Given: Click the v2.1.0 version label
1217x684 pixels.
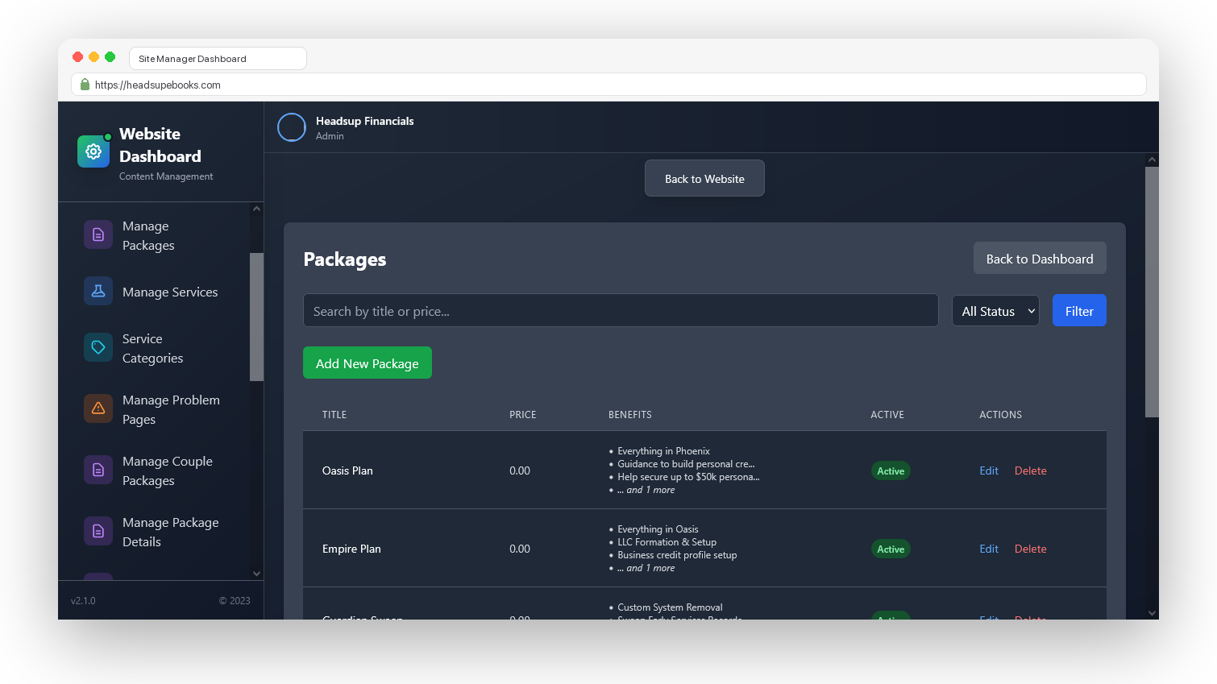Looking at the screenshot, I should (x=83, y=601).
